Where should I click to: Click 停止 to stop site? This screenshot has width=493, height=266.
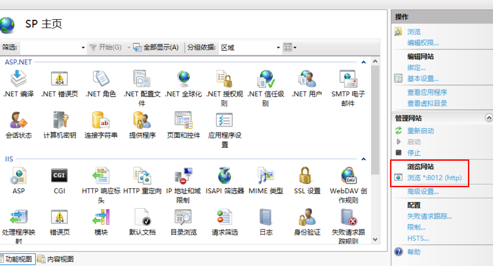414,153
